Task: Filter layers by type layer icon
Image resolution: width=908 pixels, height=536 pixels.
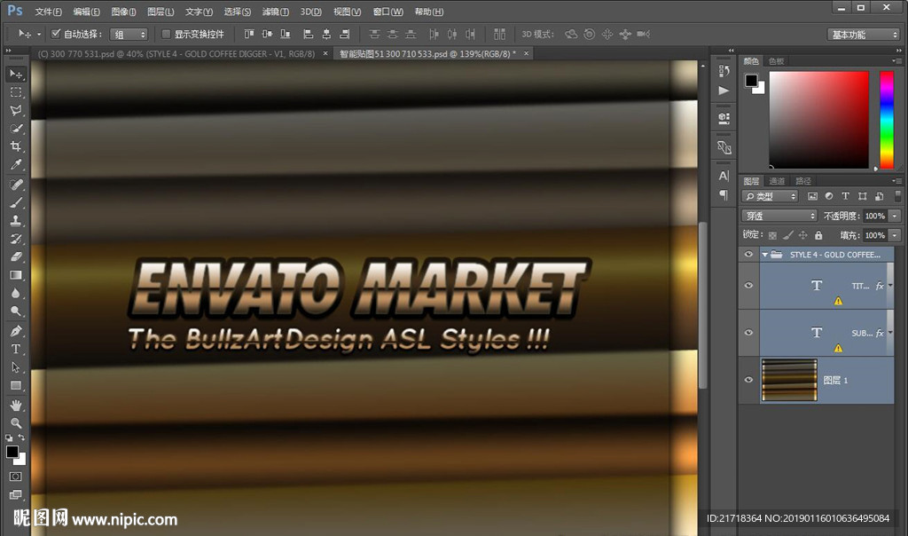Action: coord(845,196)
